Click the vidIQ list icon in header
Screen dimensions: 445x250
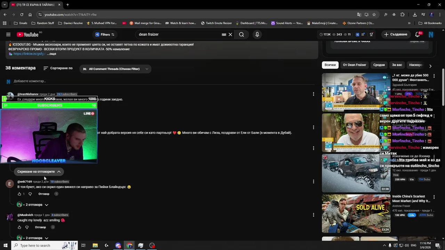click(x=363, y=34)
